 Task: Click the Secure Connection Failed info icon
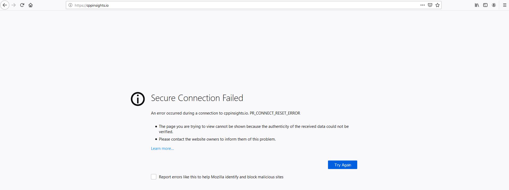coord(137,99)
